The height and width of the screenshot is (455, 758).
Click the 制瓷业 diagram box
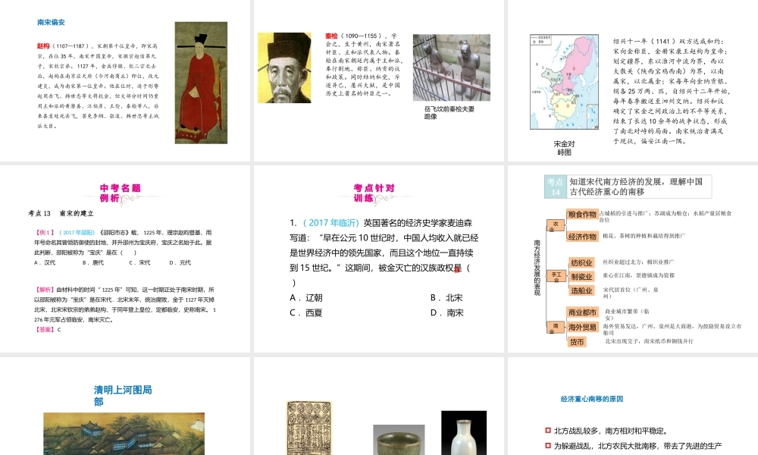pos(581,277)
